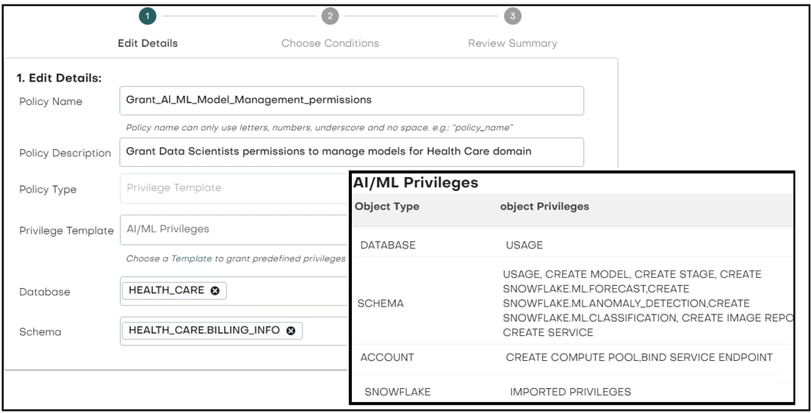This screenshot has height=413, width=811.
Task: Click step 2 circle in wizard progress
Action: coord(330,16)
